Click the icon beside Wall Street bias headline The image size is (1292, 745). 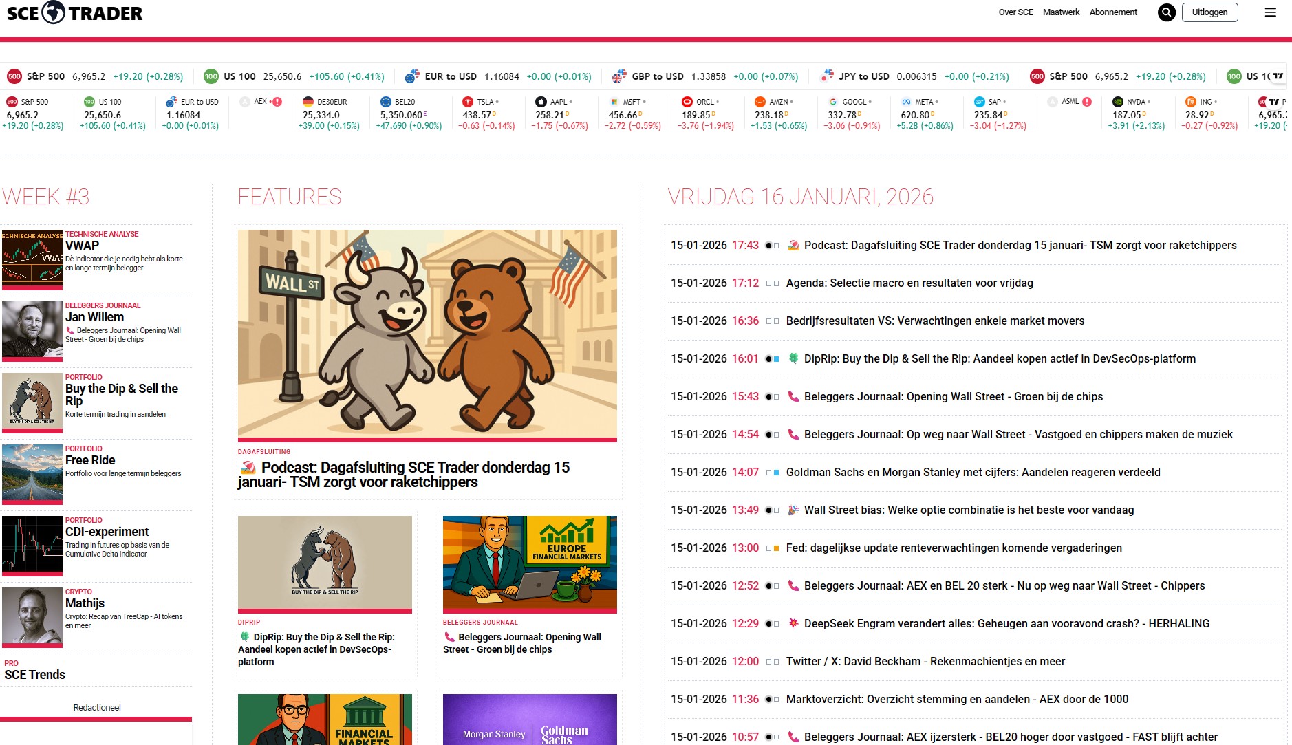point(793,510)
